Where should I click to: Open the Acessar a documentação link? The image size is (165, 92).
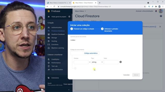pyautogui.click(x=144, y=11)
